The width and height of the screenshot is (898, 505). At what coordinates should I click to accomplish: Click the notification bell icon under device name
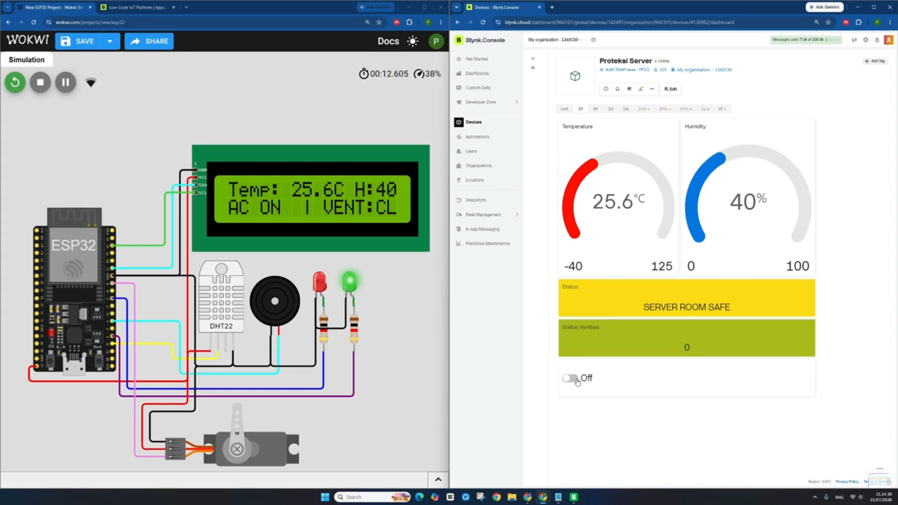pos(617,89)
